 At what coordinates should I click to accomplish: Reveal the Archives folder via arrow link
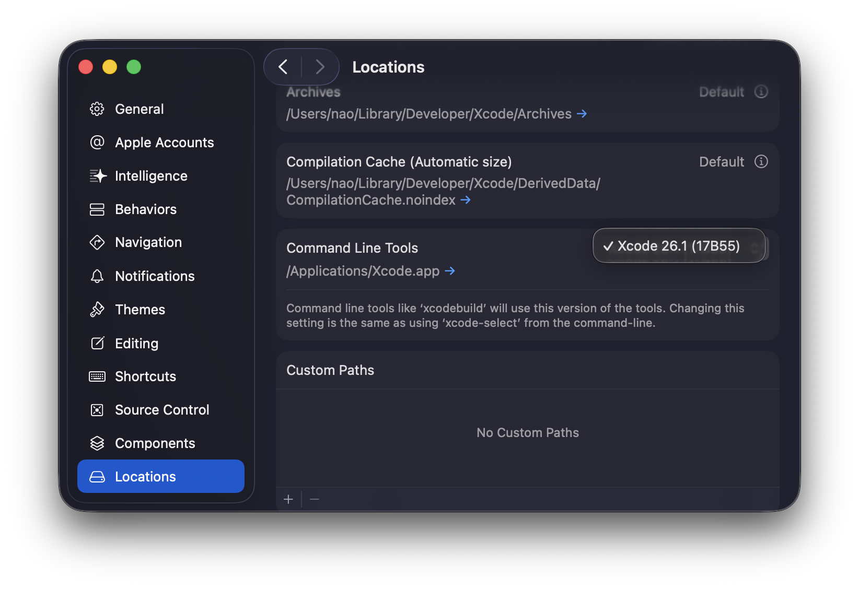tap(582, 114)
